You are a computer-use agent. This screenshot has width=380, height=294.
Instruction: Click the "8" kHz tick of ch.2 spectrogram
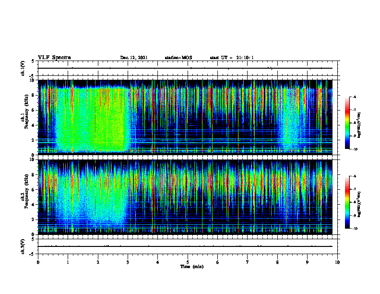34,175
